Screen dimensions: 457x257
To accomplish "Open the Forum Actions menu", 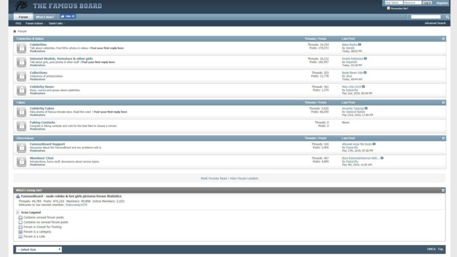I will (35, 23).
